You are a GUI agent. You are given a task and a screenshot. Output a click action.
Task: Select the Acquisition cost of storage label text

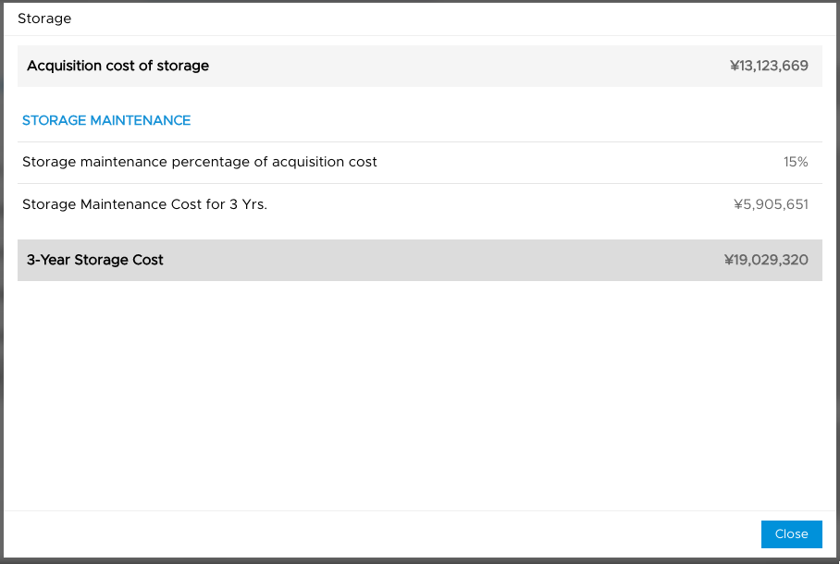(116, 66)
